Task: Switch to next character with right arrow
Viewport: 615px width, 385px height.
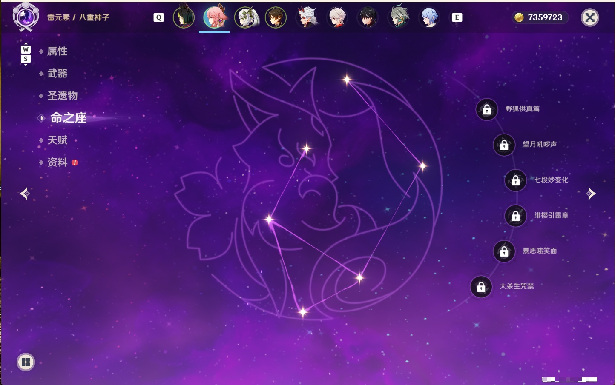Action: pos(591,194)
